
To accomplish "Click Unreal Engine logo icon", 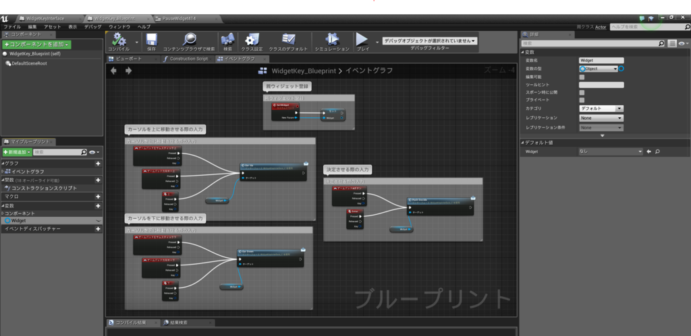I will pos(5,18).
